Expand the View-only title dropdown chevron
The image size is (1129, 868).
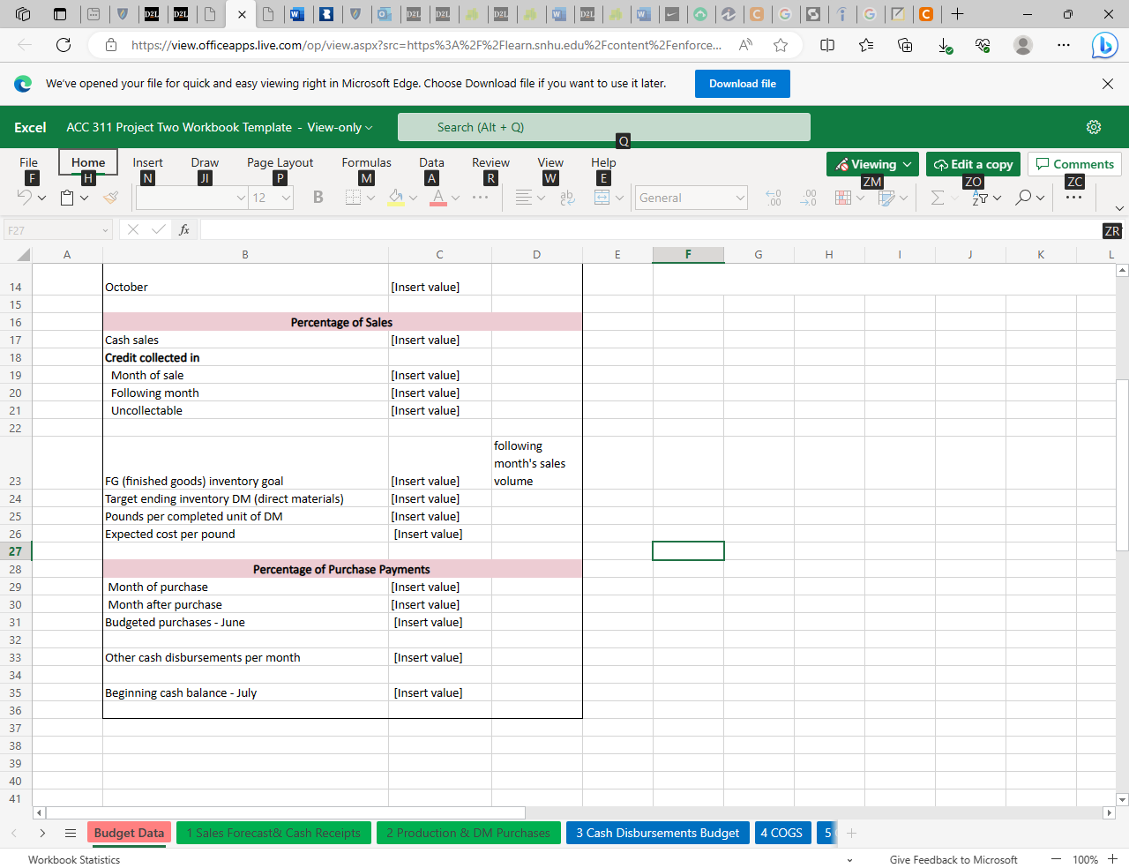(x=369, y=128)
